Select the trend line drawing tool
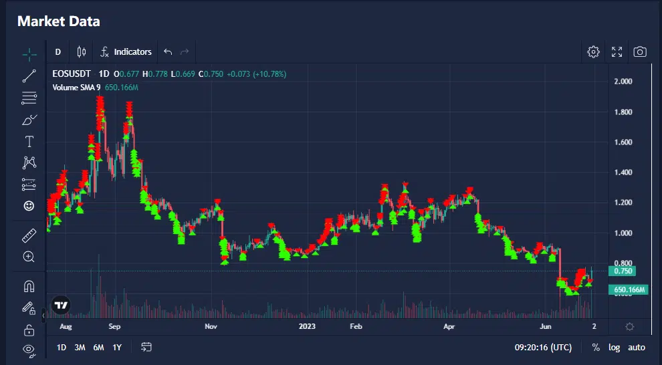662x365 pixels. pos(29,76)
